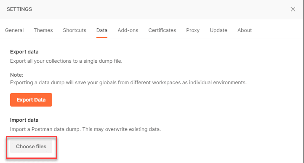
Task: Click the Choose files button
Action: pos(31,147)
